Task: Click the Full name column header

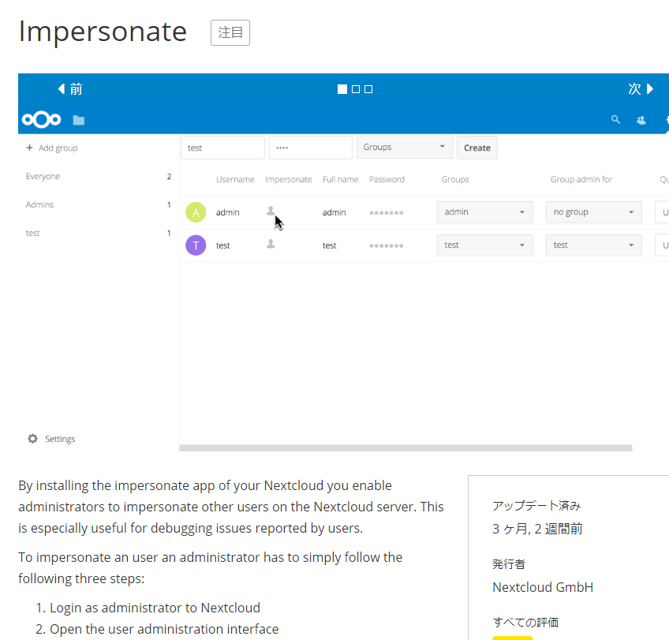Action: click(x=341, y=180)
